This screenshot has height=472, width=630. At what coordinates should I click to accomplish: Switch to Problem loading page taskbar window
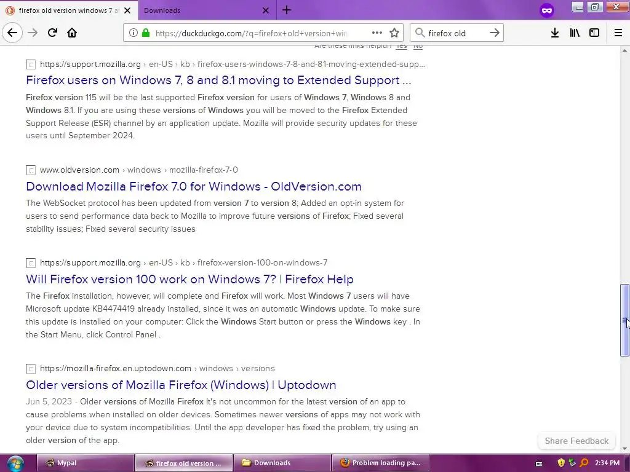pyautogui.click(x=380, y=463)
